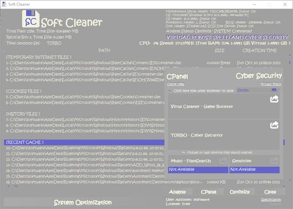Click the Close button at the bottom

(270, 192)
